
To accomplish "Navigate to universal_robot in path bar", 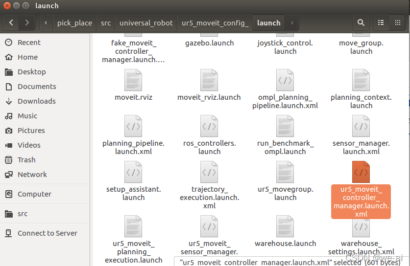I will (x=146, y=22).
